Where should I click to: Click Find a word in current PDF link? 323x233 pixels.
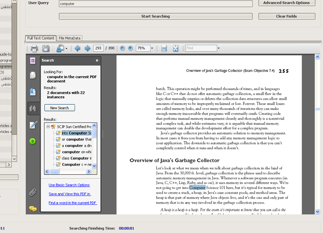[73, 203]
